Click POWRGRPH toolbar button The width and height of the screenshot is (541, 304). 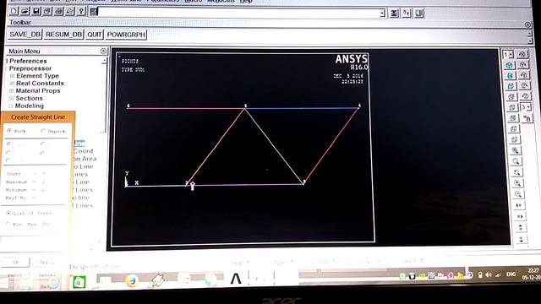[126, 35]
